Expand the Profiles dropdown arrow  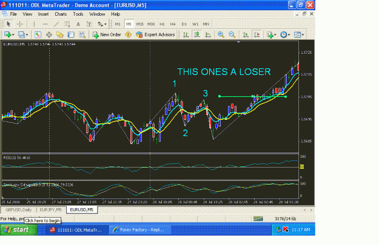point(27,35)
